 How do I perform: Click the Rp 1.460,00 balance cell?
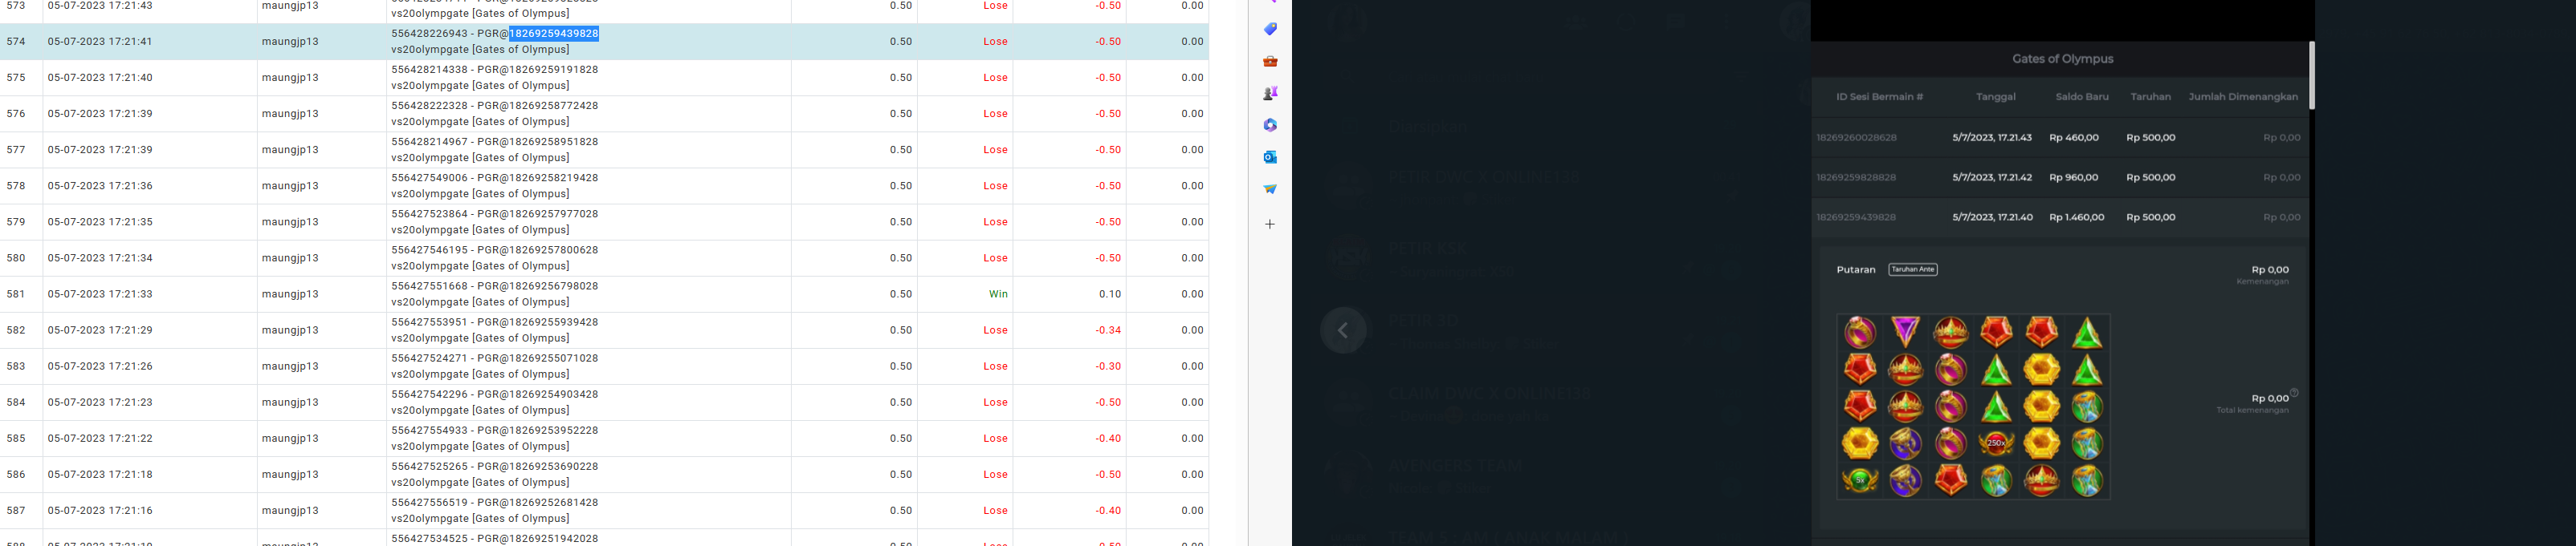2076,217
